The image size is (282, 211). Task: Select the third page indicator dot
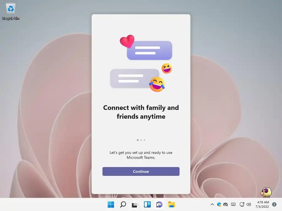click(x=144, y=140)
